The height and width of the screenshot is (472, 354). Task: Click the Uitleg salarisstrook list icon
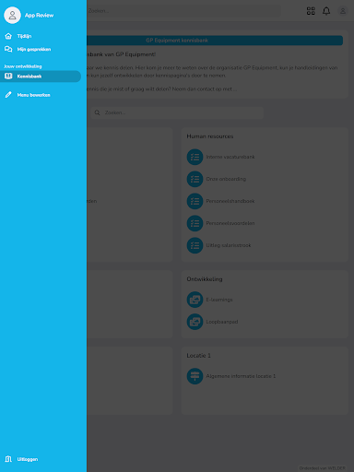(195, 245)
